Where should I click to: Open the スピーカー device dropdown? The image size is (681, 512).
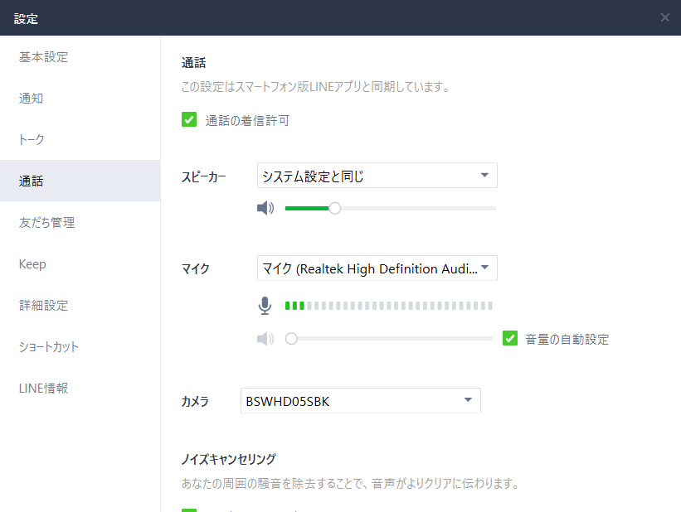tap(377, 176)
